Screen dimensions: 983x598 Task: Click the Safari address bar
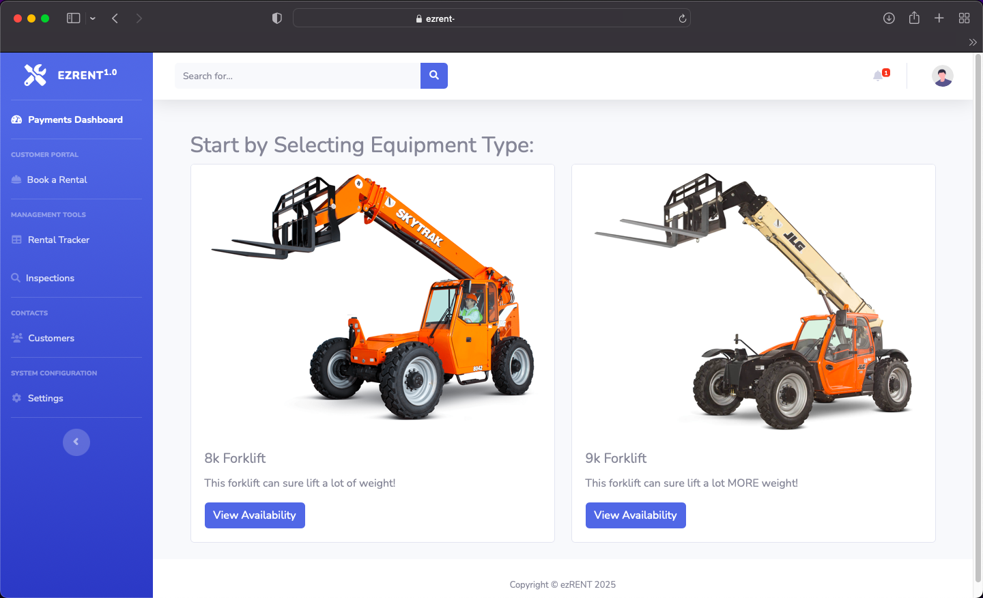[x=491, y=18]
